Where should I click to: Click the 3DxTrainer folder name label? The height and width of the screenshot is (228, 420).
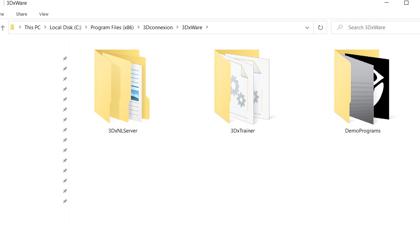point(243,131)
